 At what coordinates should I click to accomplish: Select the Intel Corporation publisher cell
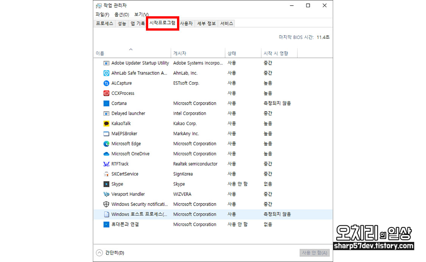[x=190, y=113]
